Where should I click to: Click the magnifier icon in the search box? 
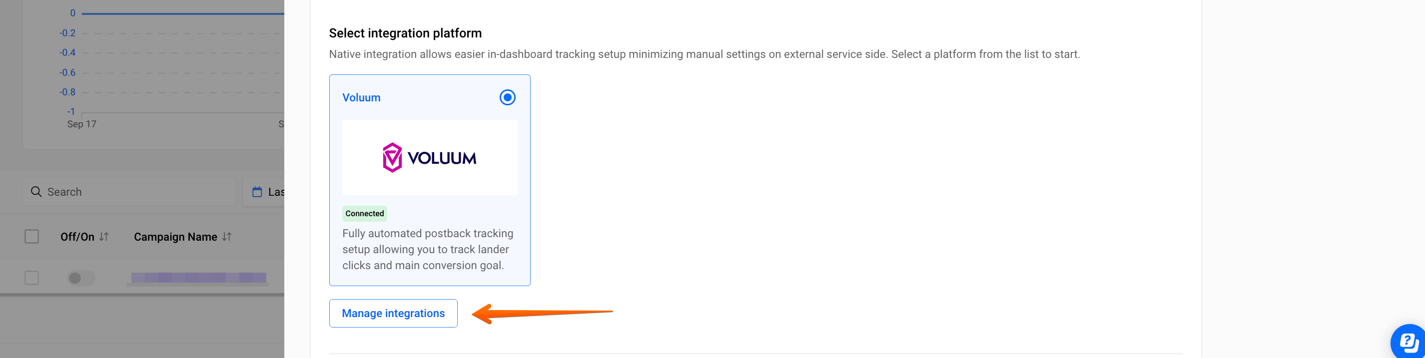(x=36, y=192)
